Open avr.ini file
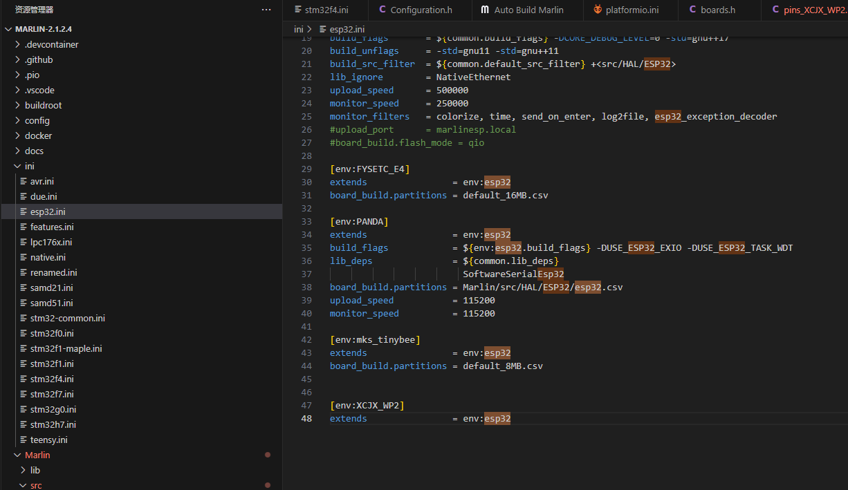848x490 pixels. click(x=141, y=181)
